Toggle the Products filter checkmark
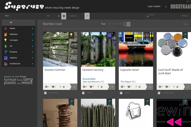Image resolution: width=191 pixels, height=127 pixels. pyautogui.click(x=32, y=52)
